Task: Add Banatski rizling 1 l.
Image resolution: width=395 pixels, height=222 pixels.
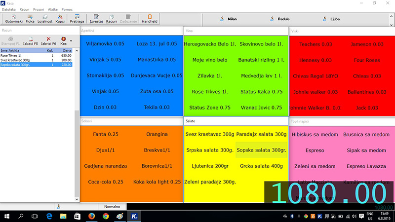Action: (x=261, y=60)
